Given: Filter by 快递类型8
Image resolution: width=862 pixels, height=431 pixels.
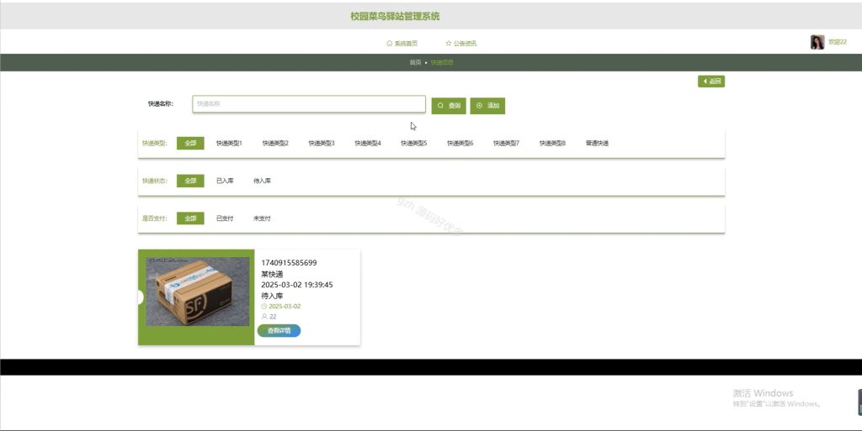Looking at the screenshot, I should 552,143.
